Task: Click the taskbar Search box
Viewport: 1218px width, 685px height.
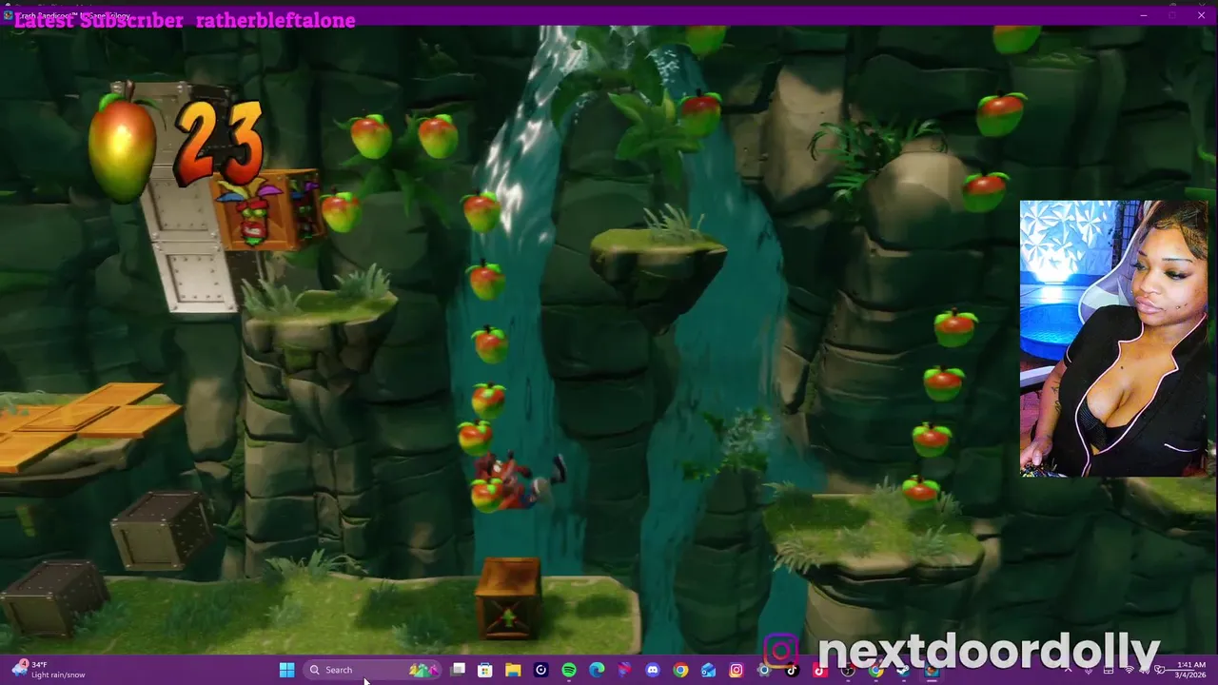Action: click(372, 670)
